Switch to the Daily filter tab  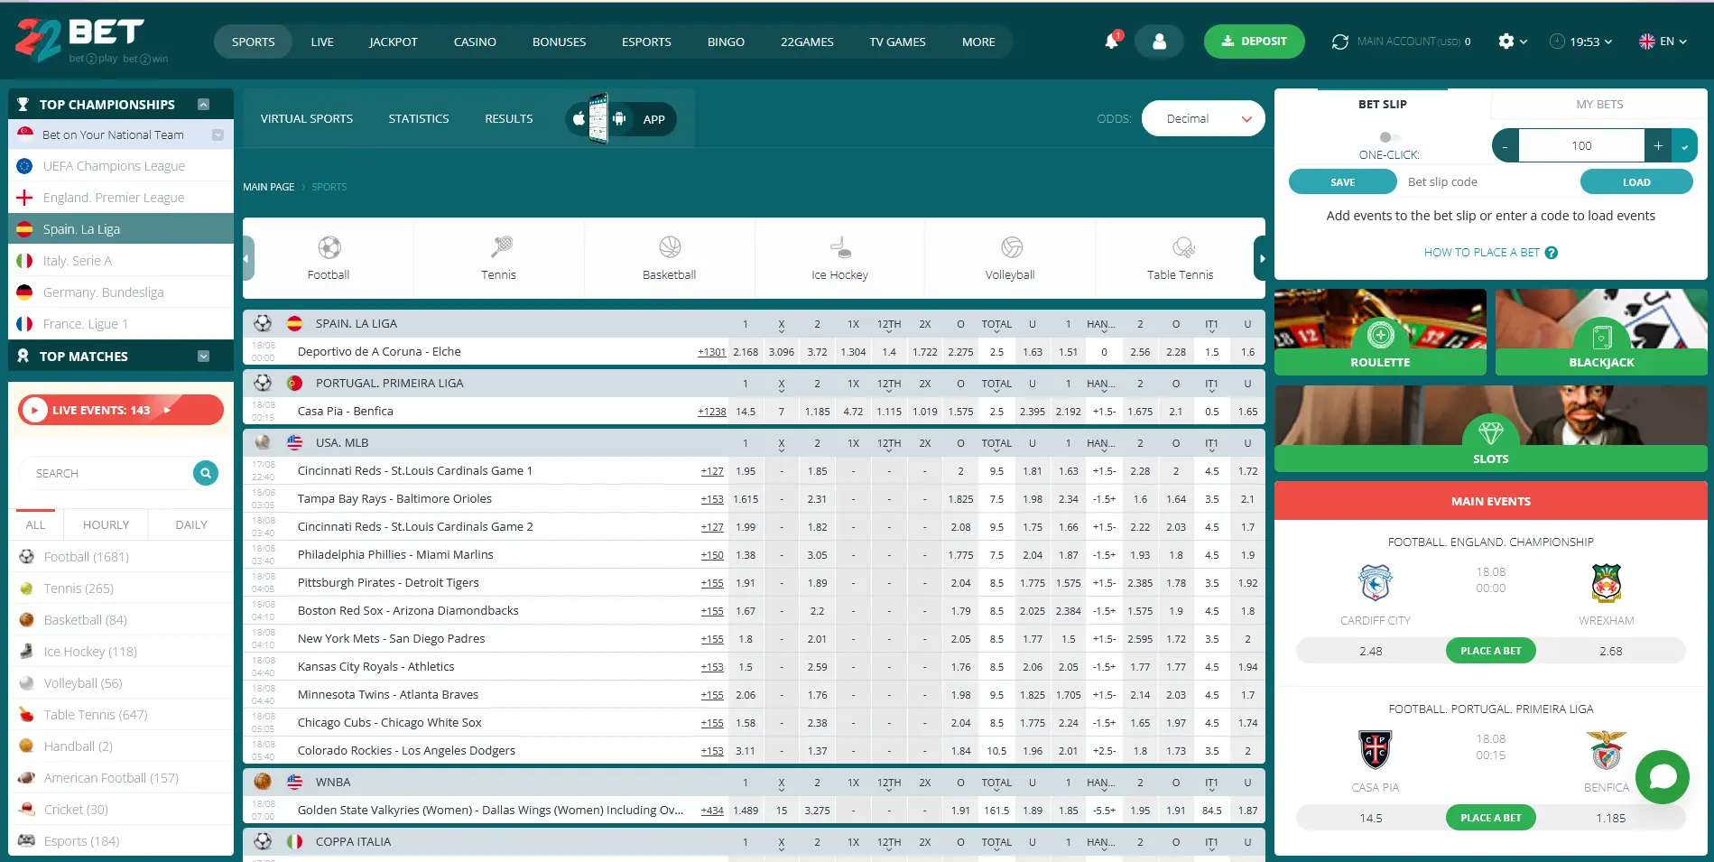(191, 525)
